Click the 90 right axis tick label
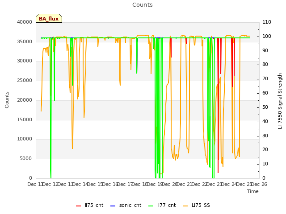The height and width of the screenshot is (214, 286). coord(265,50)
